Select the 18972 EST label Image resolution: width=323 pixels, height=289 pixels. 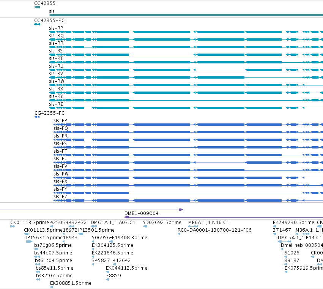point(70,230)
